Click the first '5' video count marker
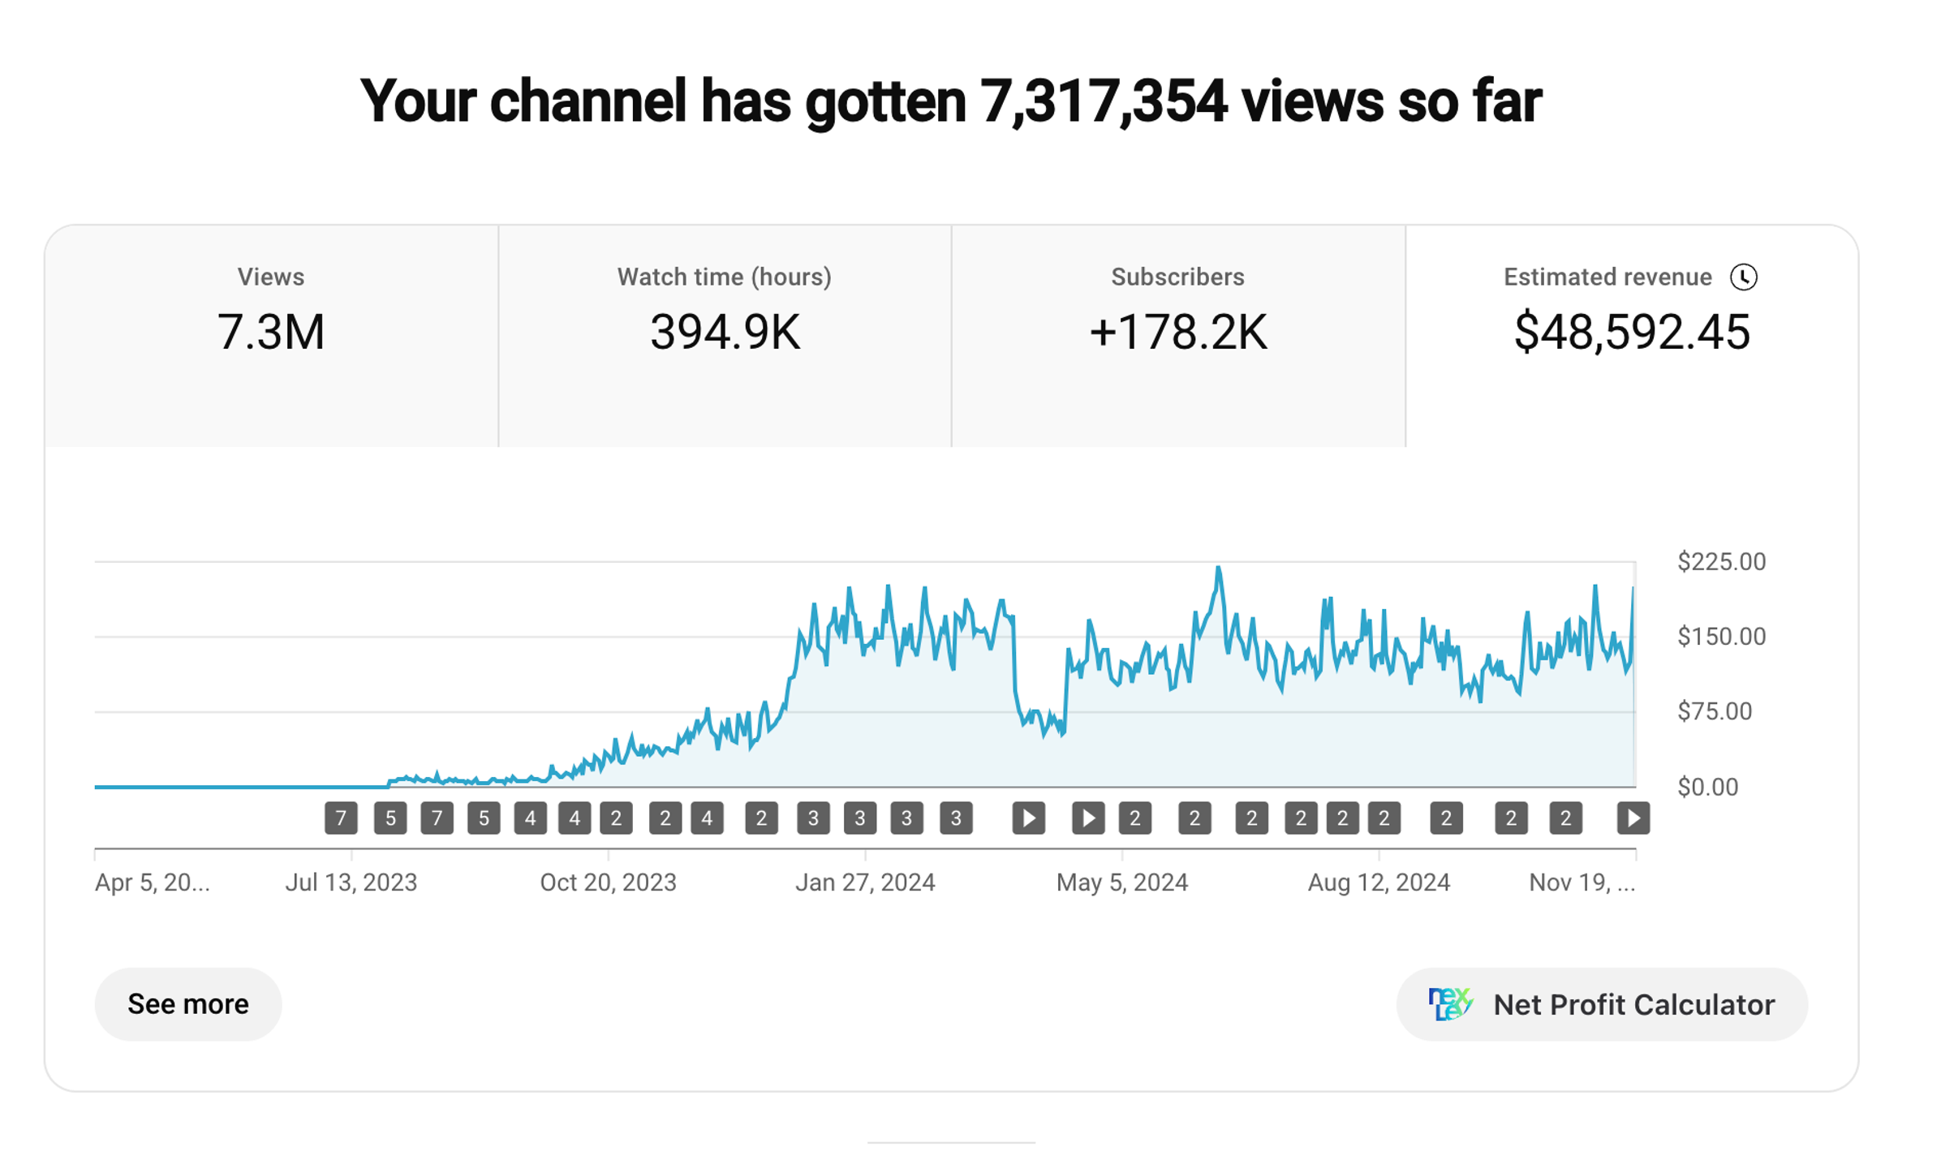This screenshot has height=1168, width=1941. pyautogui.click(x=390, y=818)
